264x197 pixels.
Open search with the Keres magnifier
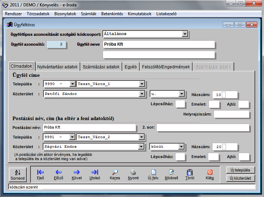click(x=115, y=174)
